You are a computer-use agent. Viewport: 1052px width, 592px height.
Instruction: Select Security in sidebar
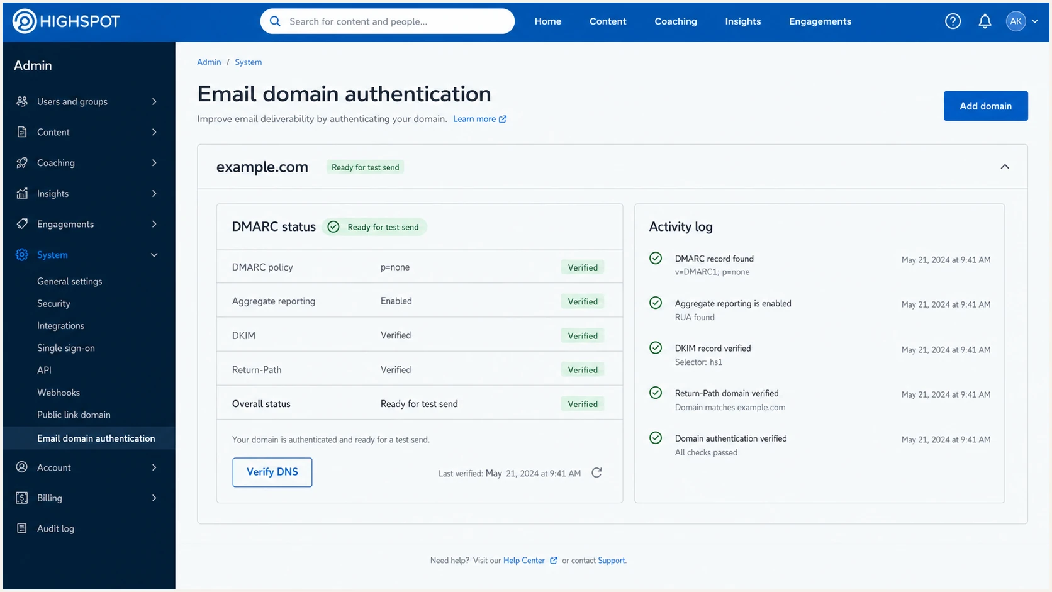(x=53, y=303)
